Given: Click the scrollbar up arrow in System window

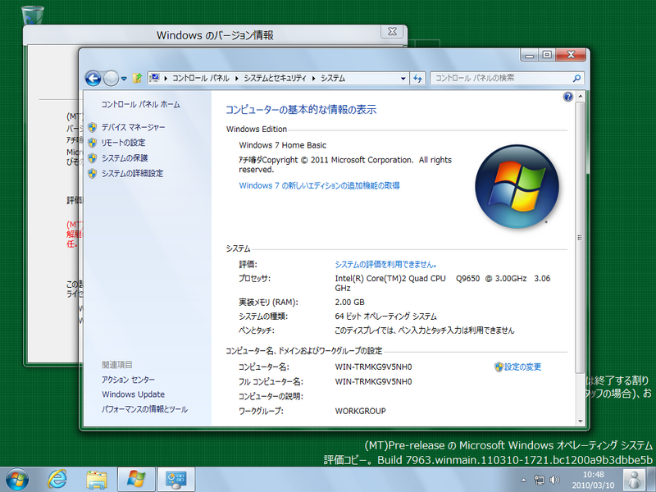Looking at the screenshot, I should [x=581, y=97].
